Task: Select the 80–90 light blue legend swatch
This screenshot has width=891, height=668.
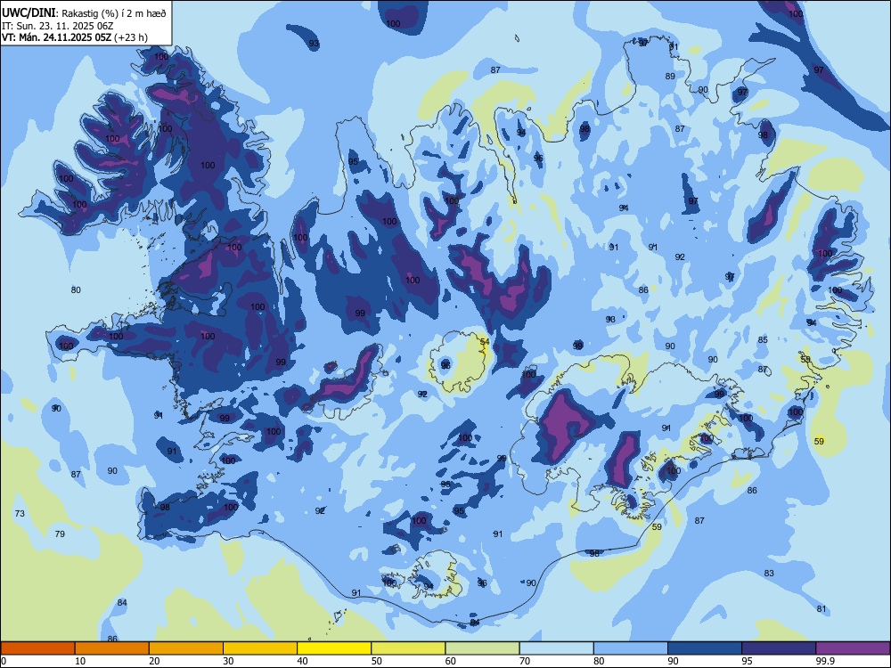Action: point(631,648)
